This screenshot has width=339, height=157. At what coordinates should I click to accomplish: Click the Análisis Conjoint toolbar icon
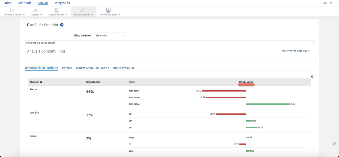(x=82, y=10)
